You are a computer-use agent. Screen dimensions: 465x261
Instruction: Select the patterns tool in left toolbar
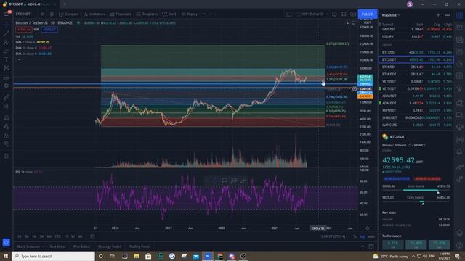(7, 68)
